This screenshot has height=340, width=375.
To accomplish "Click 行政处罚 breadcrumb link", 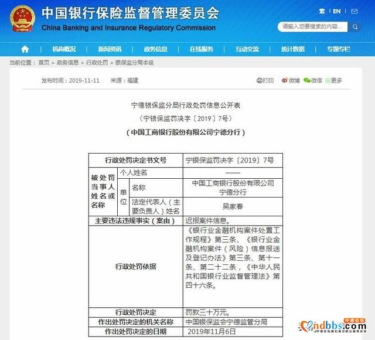I will pyautogui.click(x=97, y=63).
